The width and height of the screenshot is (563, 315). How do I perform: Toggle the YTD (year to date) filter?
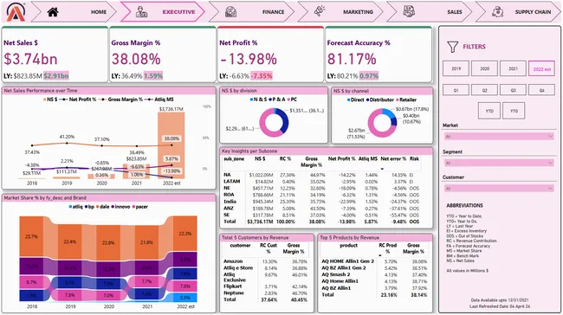[x=489, y=111]
